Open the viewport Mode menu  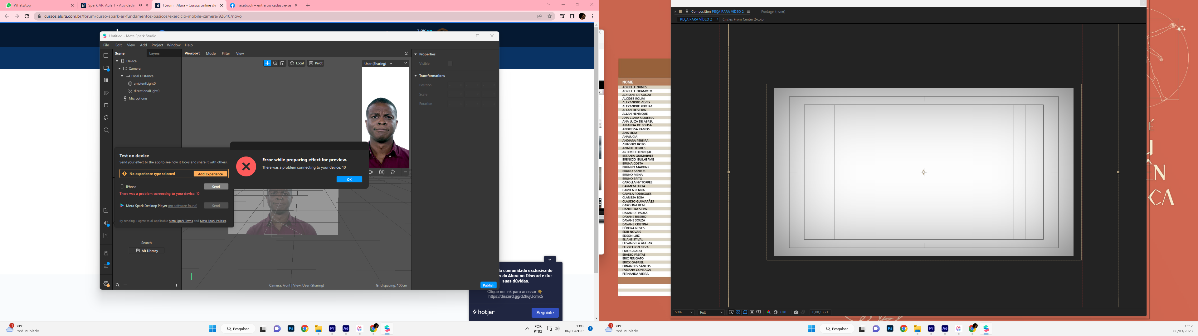211,54
